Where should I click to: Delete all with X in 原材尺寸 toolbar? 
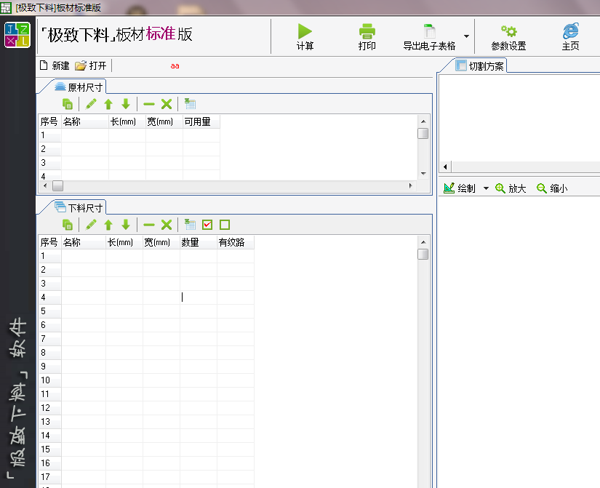click(x=167, y=104)
